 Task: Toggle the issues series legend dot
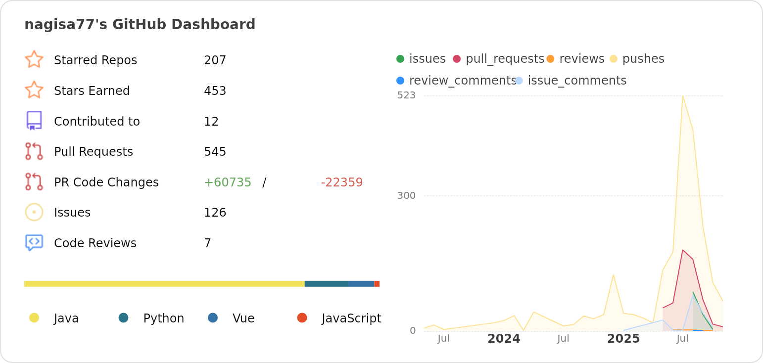[x=400, y=59]
